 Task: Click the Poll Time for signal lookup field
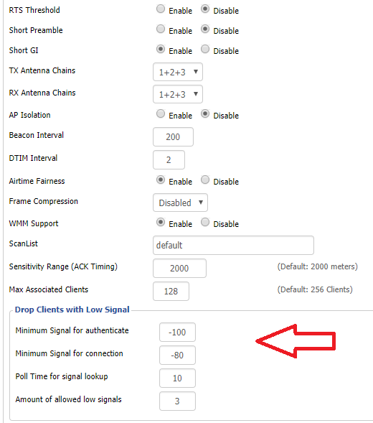[177, 378]
